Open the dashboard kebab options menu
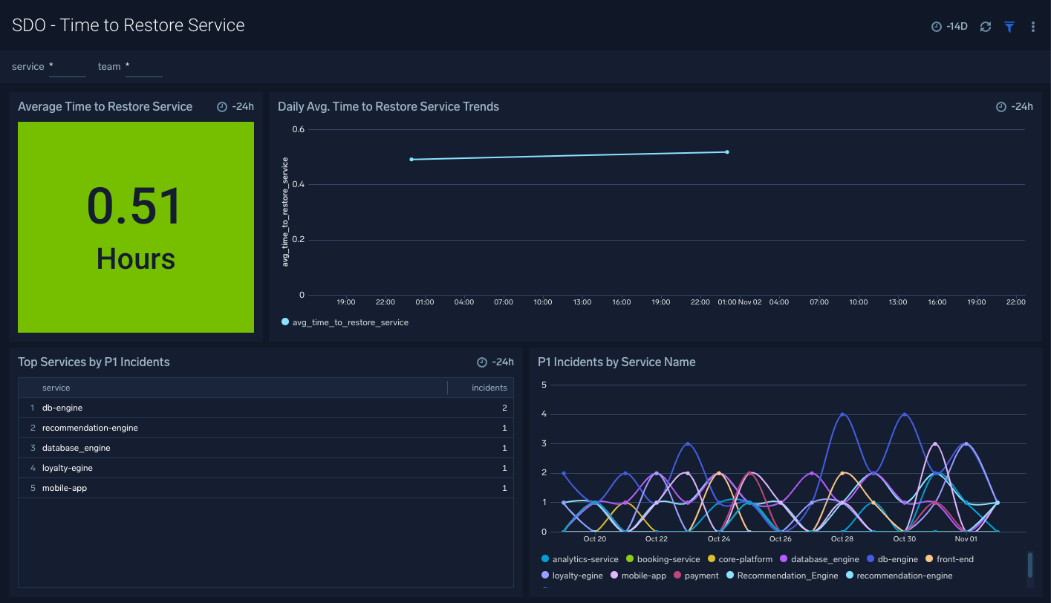 (x=1032, y=26)
